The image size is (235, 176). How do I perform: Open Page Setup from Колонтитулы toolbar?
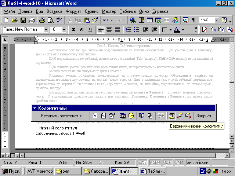(x=141, y=116)
